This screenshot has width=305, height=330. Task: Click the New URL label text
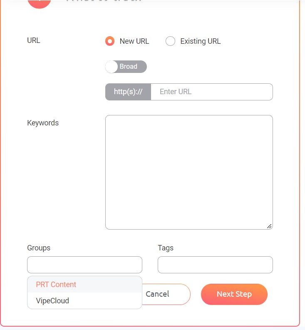tap(134, 41)
